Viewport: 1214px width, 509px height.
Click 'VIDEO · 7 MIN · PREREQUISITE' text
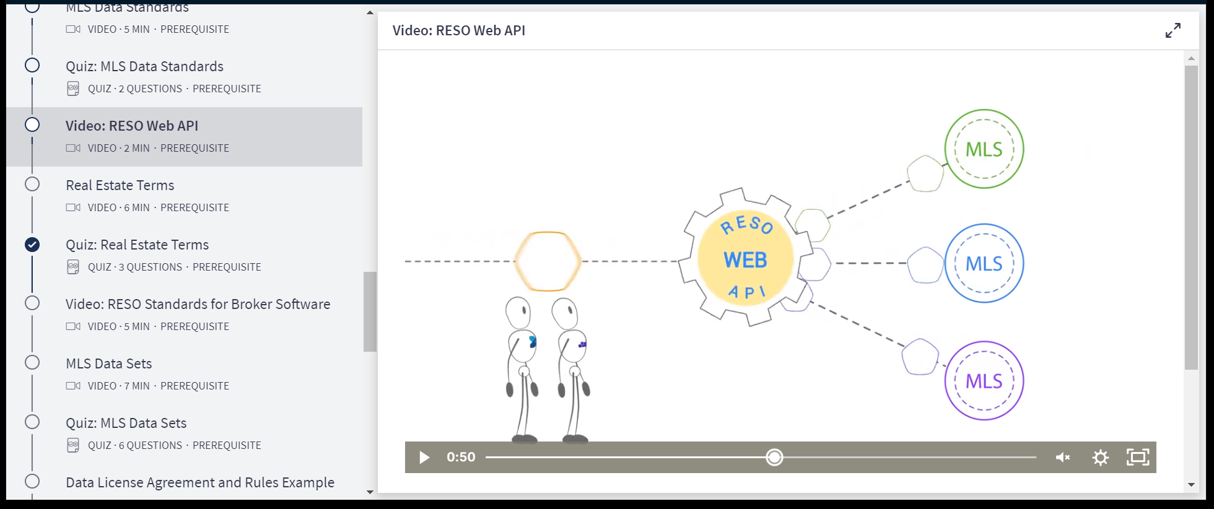pyautogui.click(x=159, y=386)
